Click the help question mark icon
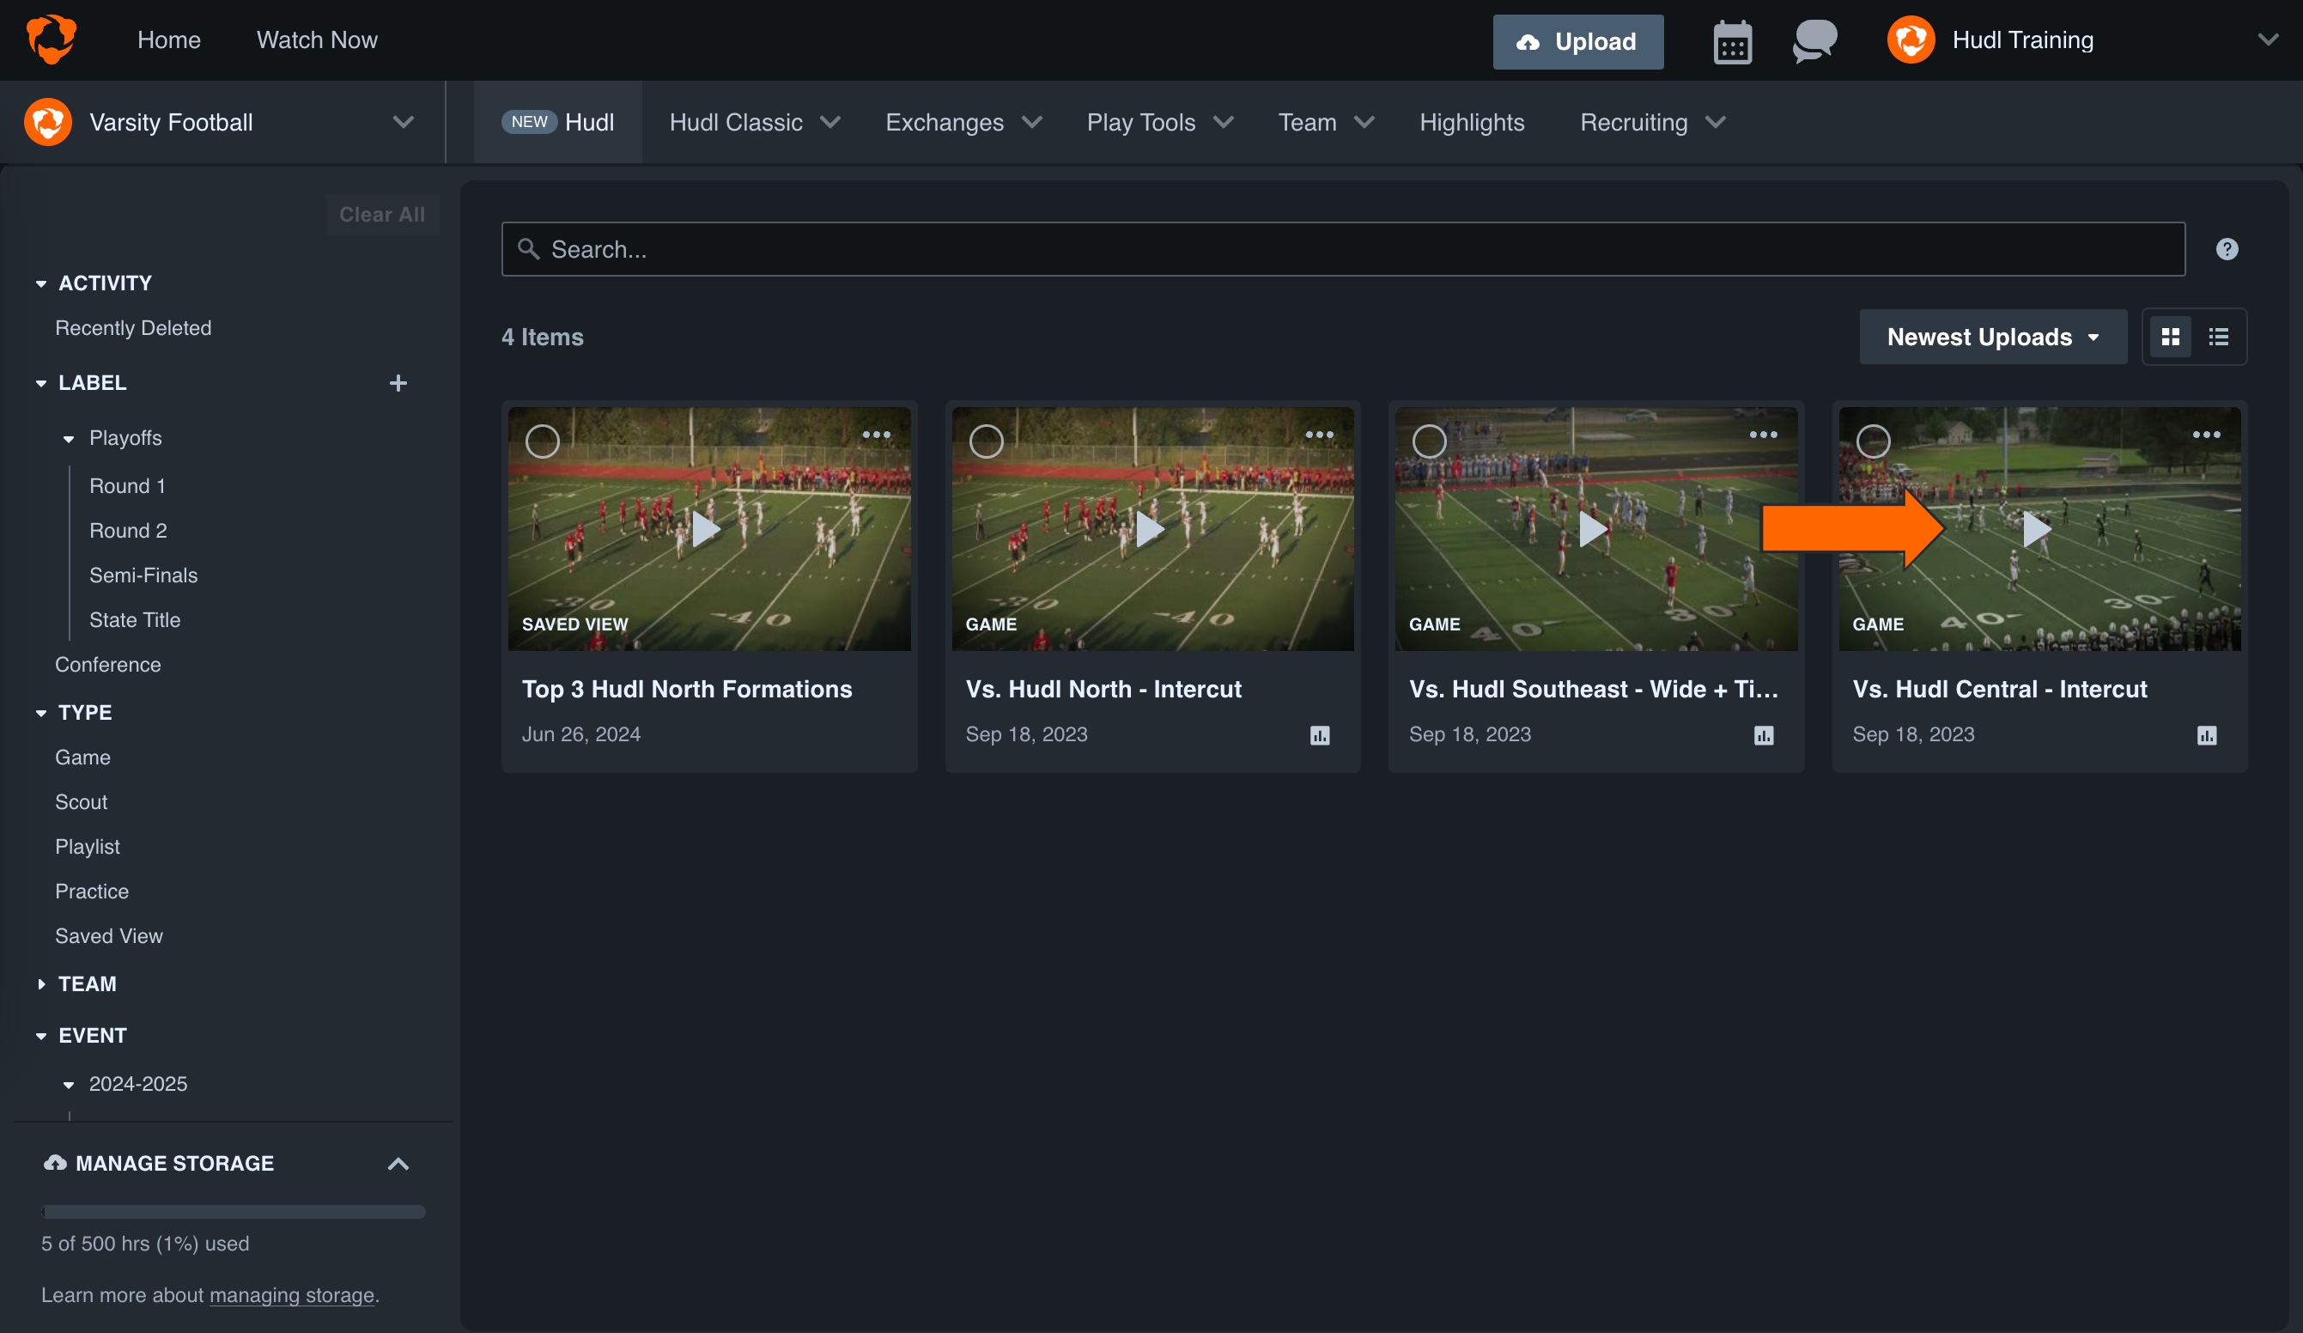Screen dimensions: 2303x1333 (x=2227, y=249)
